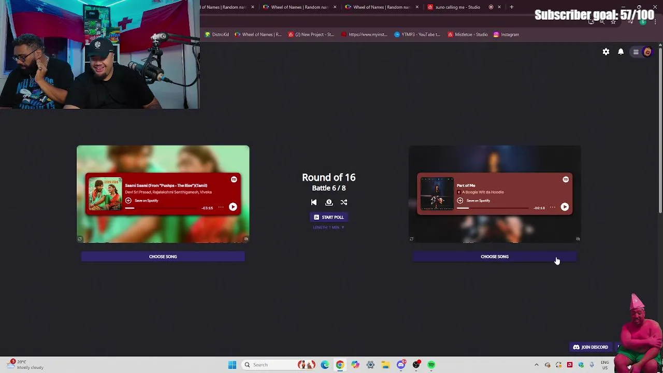Open Discord from taskbar
The width and height of the screenshot is (663, 373).
point(401,365)
